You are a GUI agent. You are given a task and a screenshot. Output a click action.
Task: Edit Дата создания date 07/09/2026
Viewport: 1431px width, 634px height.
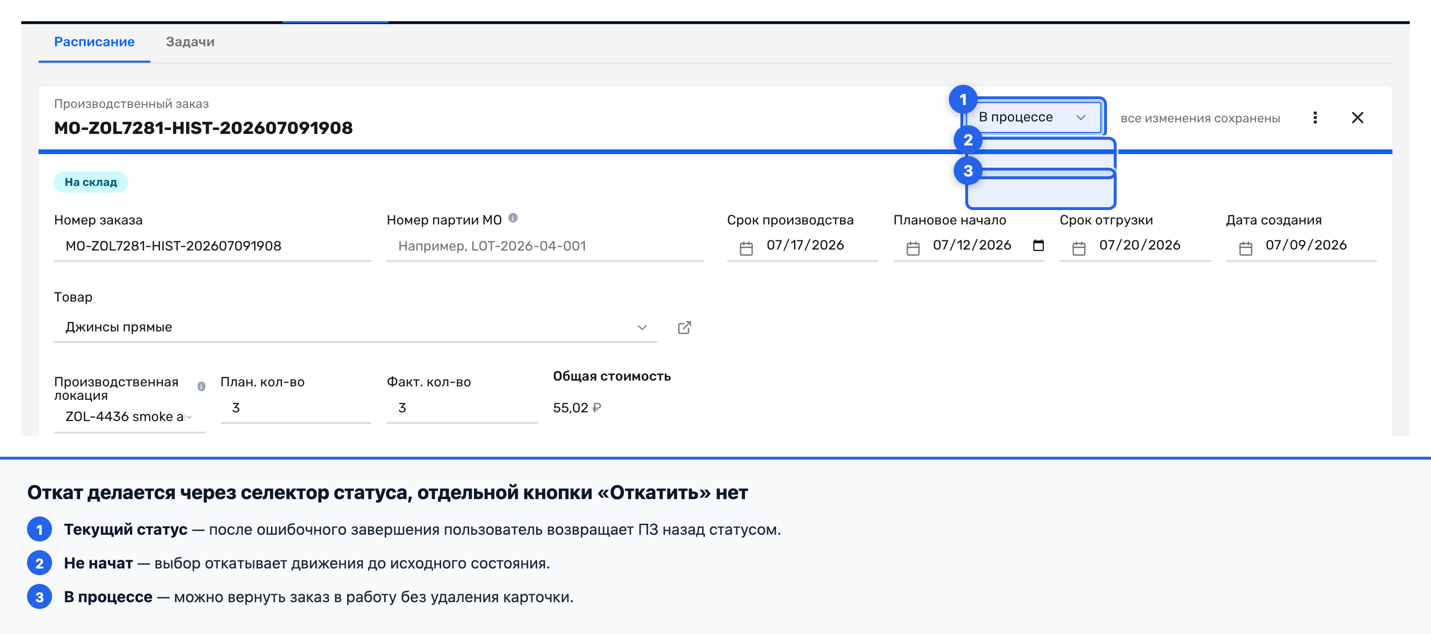[1306, 245]
